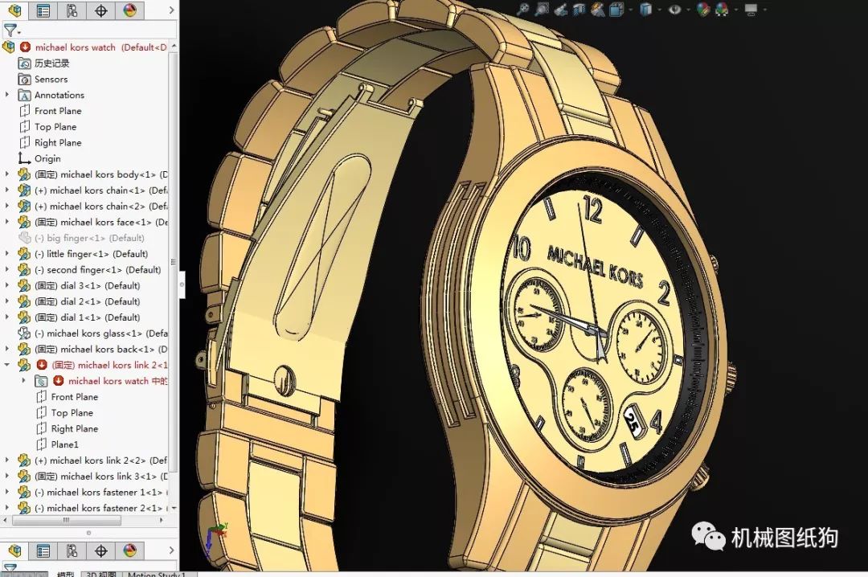Image resolution: width=868 pixels, height=577 pixels.
Task: Click the Apply Scene icon
Action: tap(722, 9)
